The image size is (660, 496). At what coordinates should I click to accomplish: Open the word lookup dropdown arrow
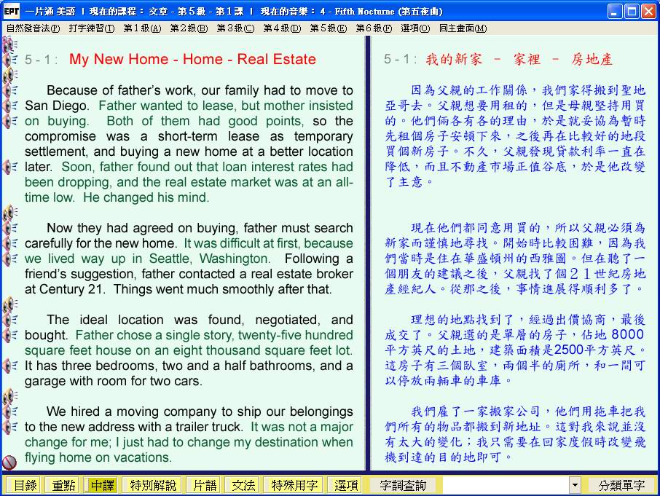(575, 485)
